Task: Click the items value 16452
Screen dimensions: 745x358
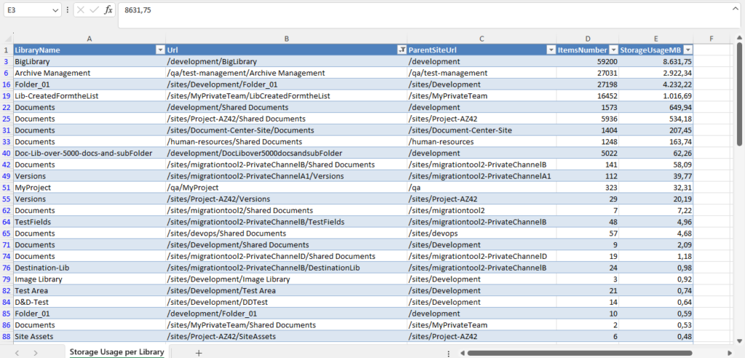Action: point(588,95)
